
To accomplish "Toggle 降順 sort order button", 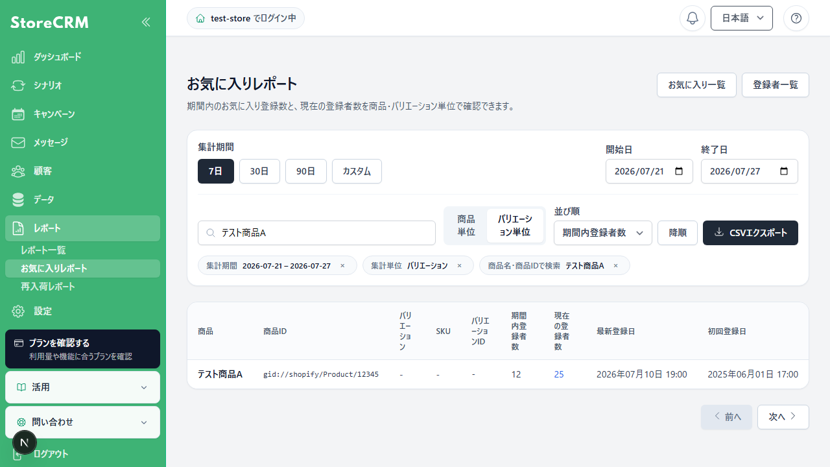I will (678, 233).
